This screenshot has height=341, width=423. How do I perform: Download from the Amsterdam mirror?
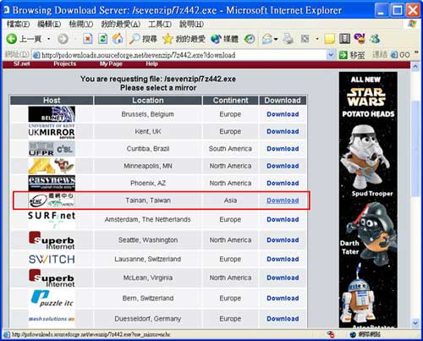click(x=283, y=219)
